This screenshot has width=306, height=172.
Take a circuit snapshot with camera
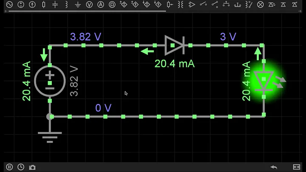tap(32, 167)
